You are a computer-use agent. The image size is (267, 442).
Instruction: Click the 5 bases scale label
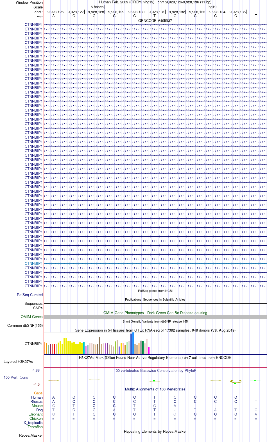97,7
